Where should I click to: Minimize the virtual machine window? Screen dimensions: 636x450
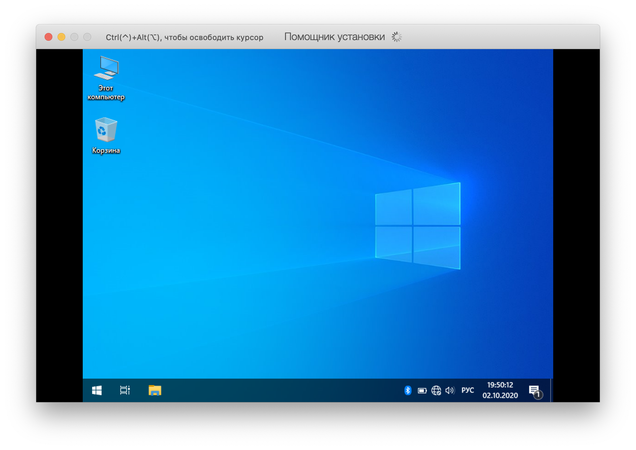61,37
